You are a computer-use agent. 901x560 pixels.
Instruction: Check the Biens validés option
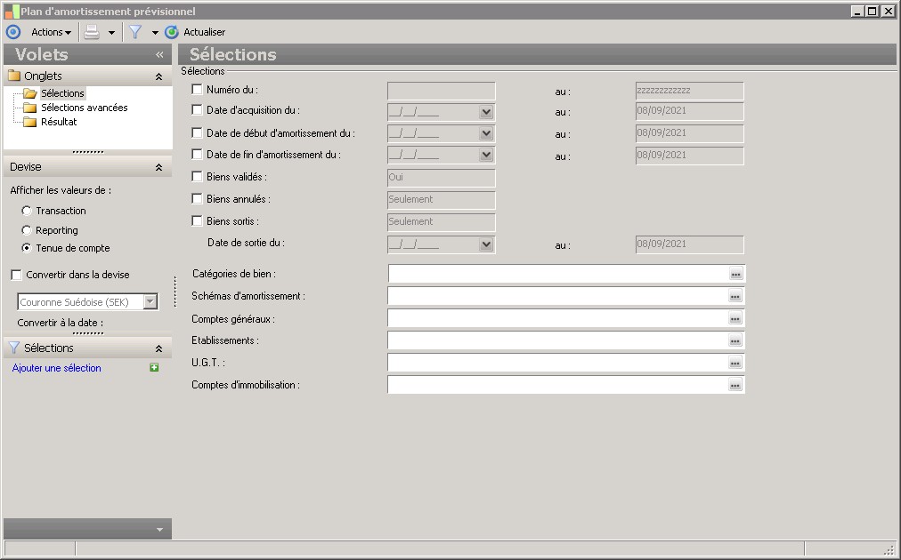pos(198,177)
